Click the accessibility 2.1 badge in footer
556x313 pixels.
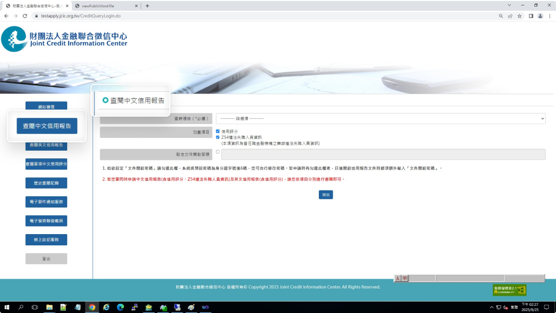(x=509, y=290)
